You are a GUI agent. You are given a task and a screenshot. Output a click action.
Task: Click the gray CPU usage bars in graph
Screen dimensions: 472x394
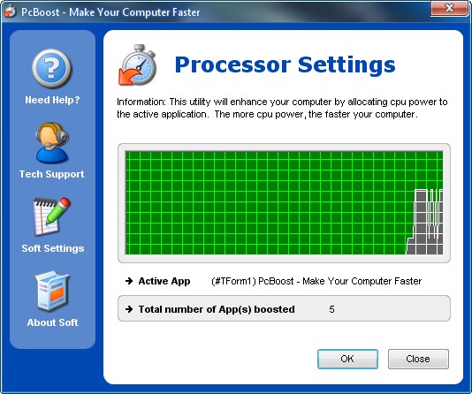coord(425,222)
